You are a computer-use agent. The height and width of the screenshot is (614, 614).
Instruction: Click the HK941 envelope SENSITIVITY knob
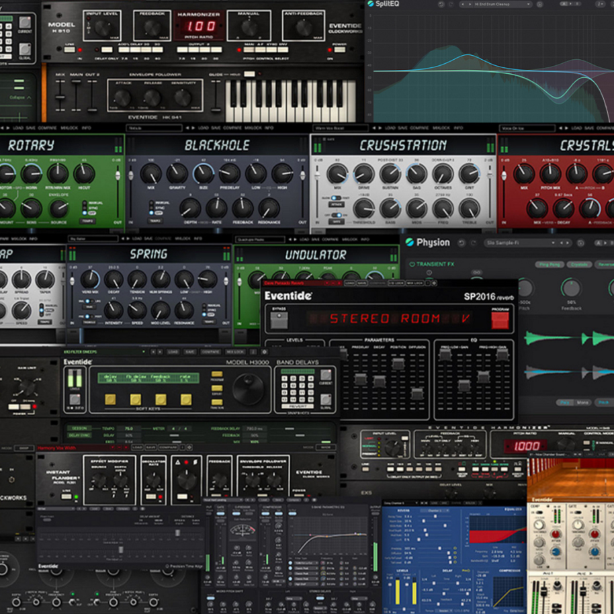point(183,98)
